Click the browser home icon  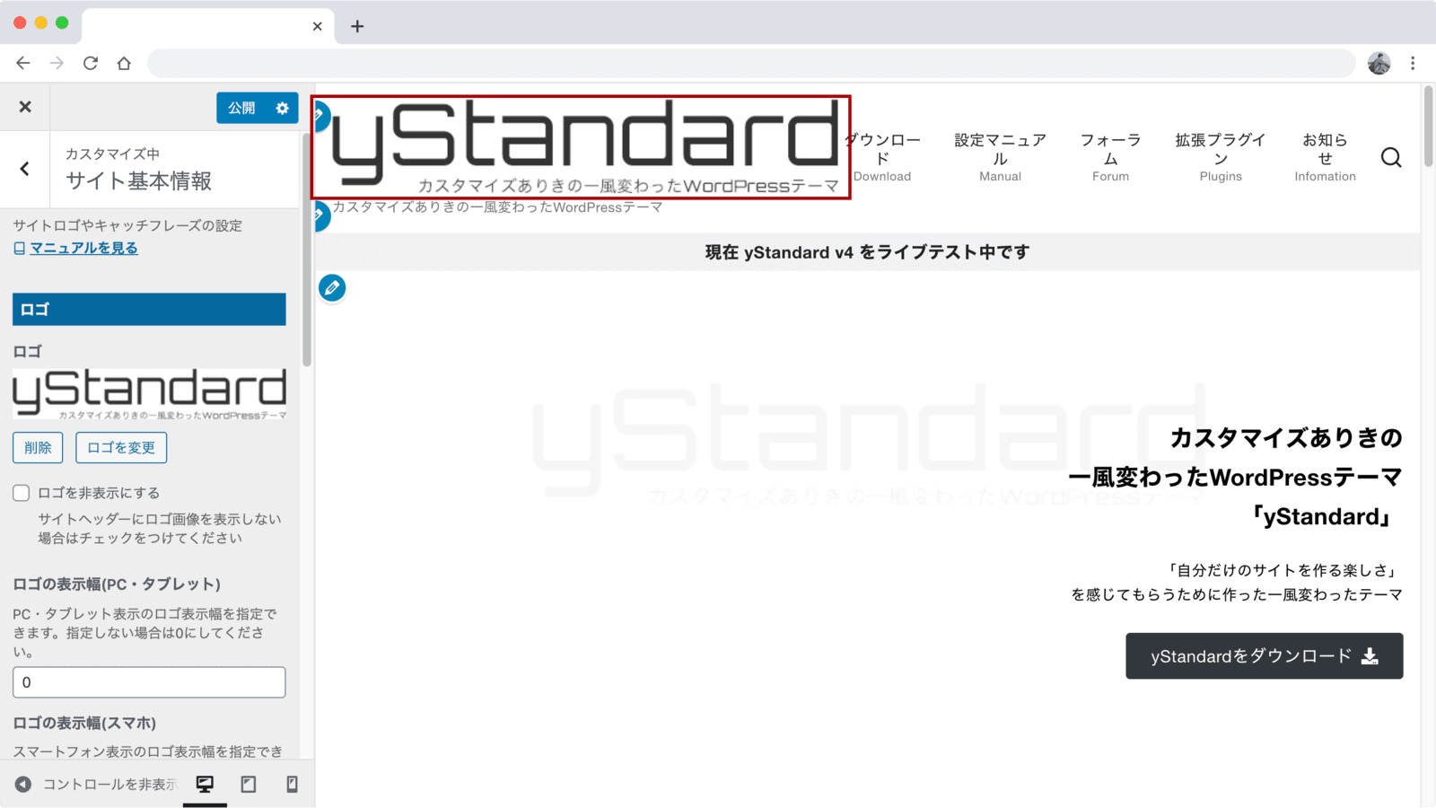pos(124,63)
